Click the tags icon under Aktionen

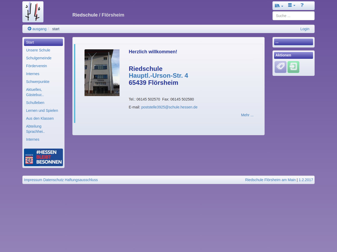click(x=280, y=67)
